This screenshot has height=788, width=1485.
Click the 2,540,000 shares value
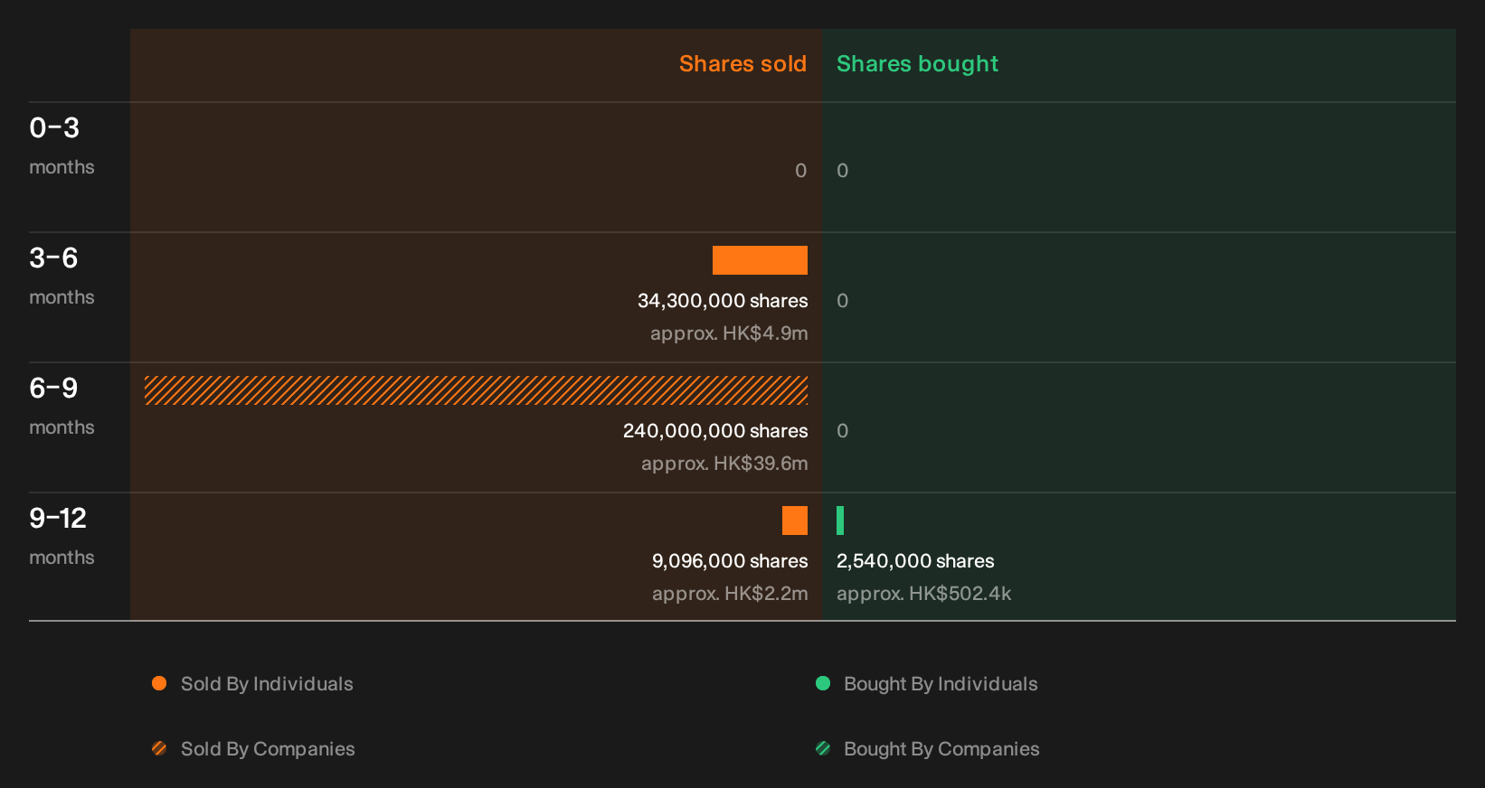coord(915,561)
